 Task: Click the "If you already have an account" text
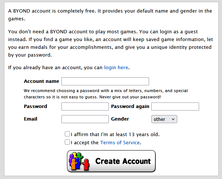55,68
